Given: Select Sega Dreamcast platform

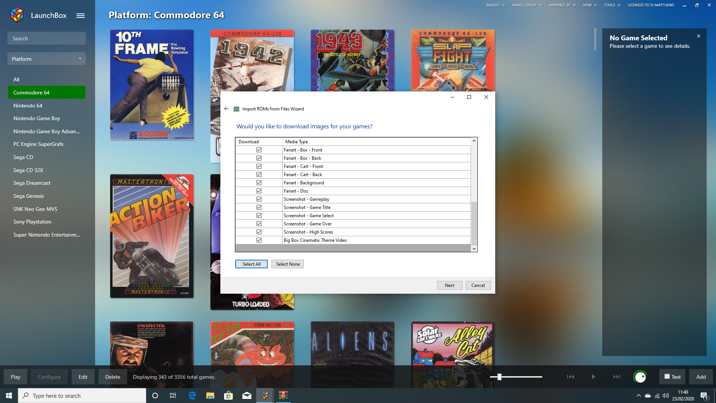Looking at the screenshot, I should pyautogui.click(x=47, y=183).
